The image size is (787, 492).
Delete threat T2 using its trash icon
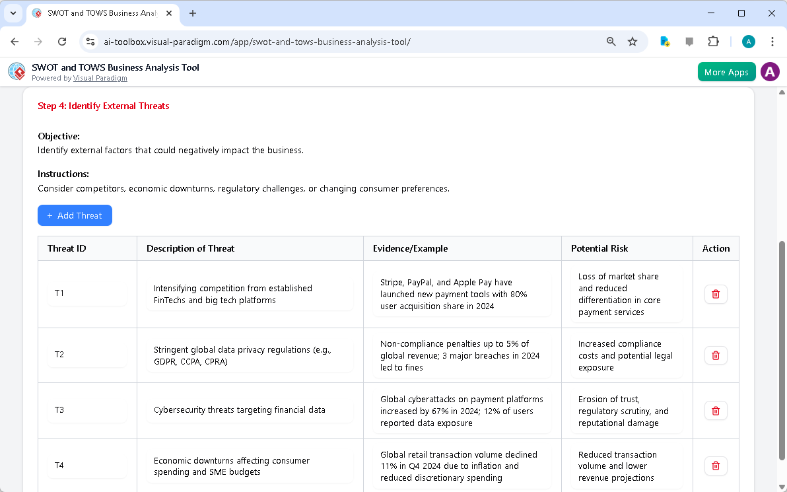click(716, 355)
